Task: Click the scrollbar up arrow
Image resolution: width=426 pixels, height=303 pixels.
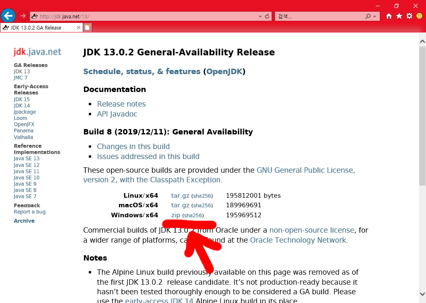Action: (422, 42)
